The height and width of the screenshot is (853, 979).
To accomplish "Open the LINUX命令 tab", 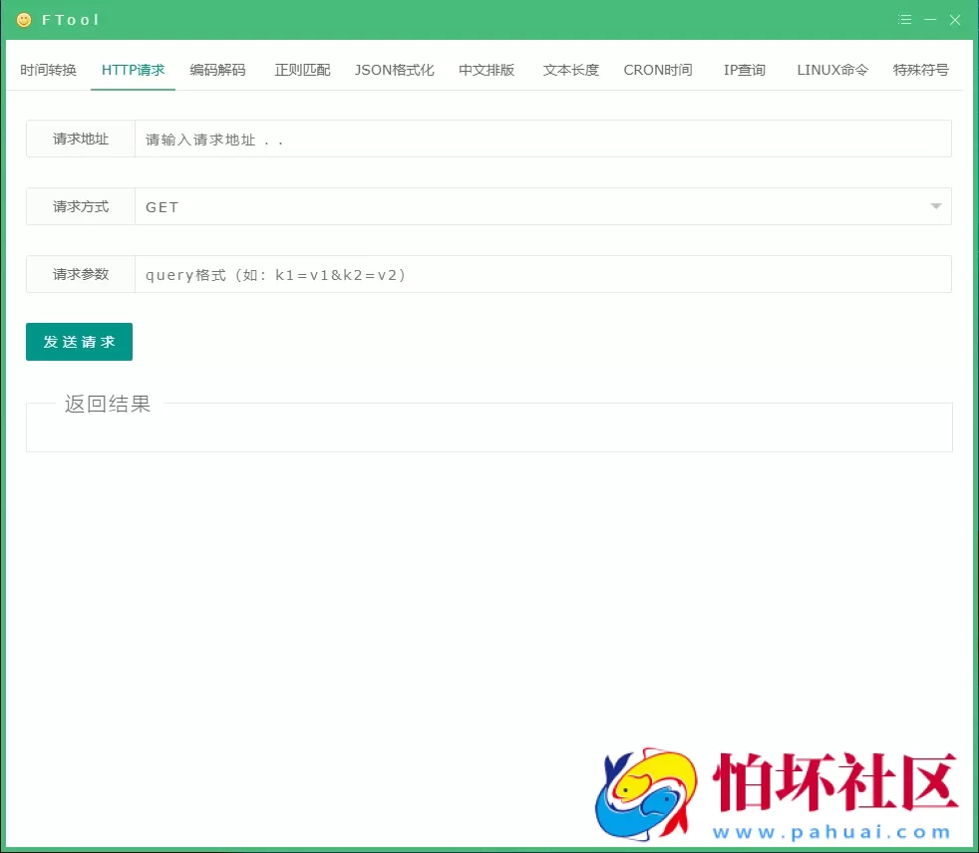I will pyautogui.click(x=831, y=70).
